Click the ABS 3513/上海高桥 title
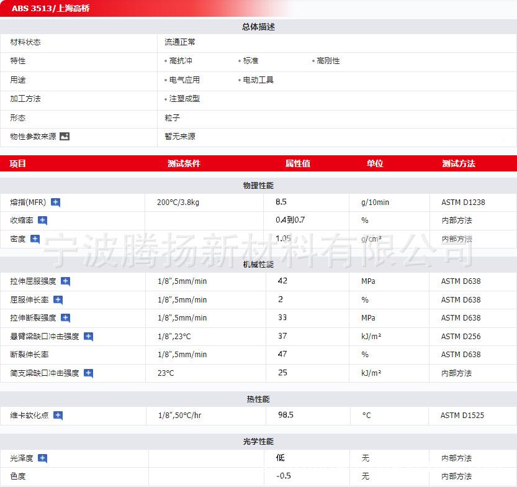The height and width of the screenshot is (487, 517). (50, 8)
